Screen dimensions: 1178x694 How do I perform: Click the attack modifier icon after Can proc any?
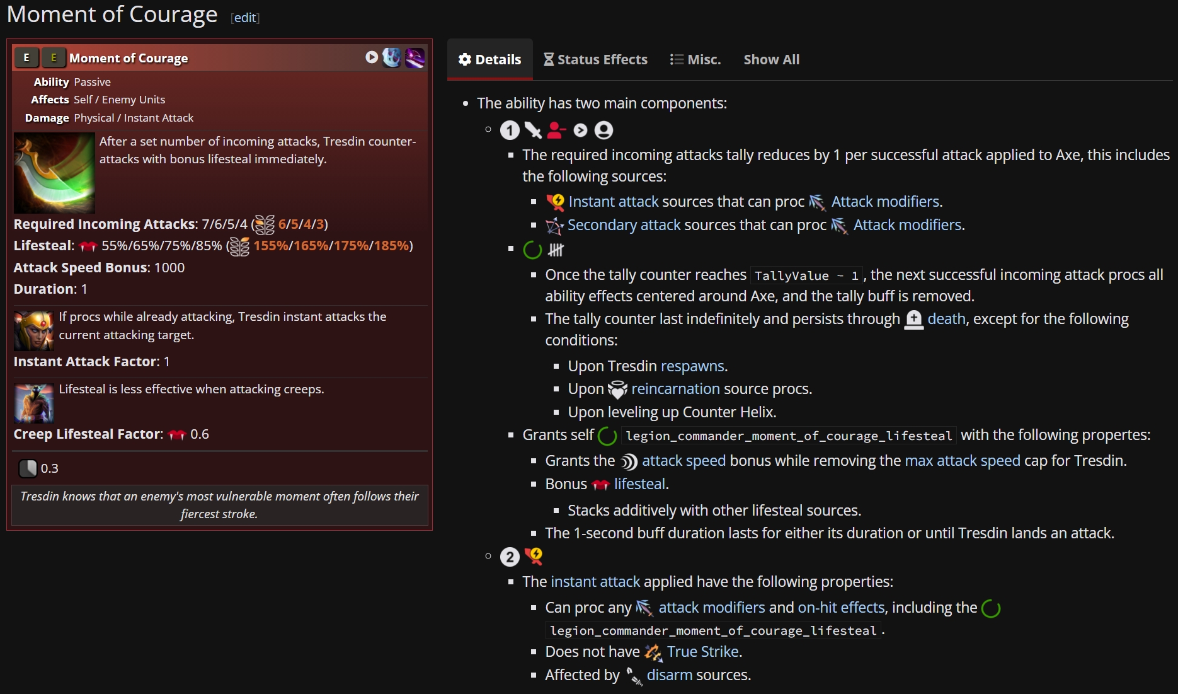[644, 608]
